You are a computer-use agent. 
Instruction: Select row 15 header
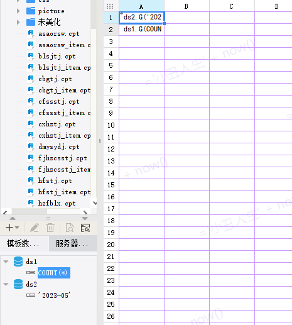[x=111, y=185]
